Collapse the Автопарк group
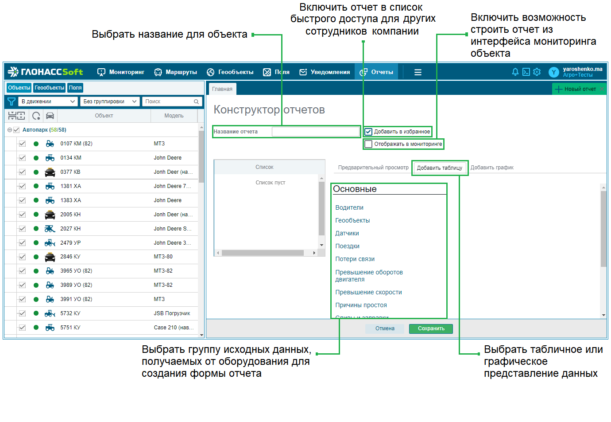 (x=9, y=130)
